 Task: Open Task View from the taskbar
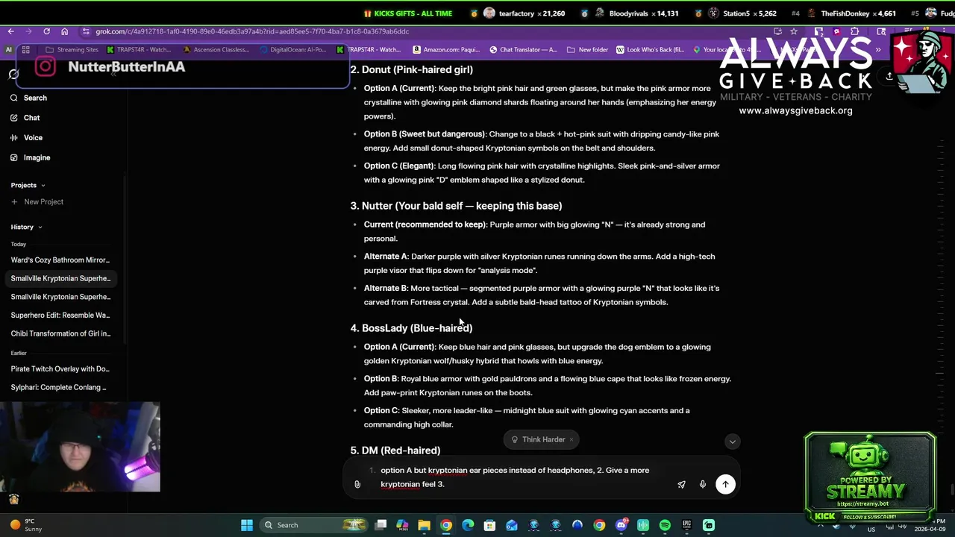point(381,525)
